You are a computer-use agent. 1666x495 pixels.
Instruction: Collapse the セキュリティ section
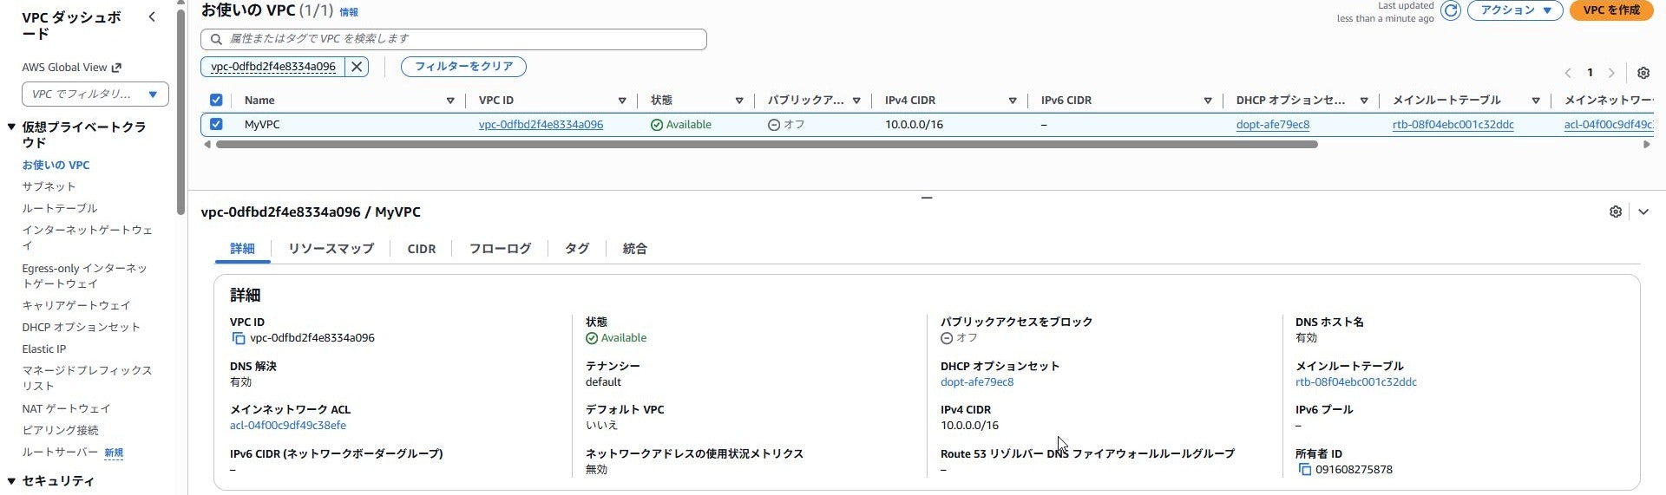(x=11, y=481)
